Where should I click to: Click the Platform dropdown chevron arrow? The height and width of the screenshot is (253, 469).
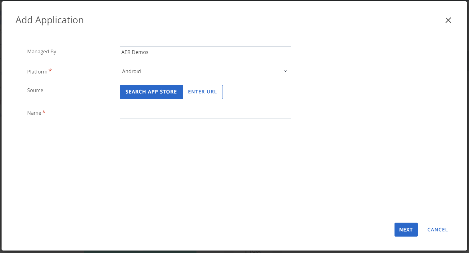point(286,71)
